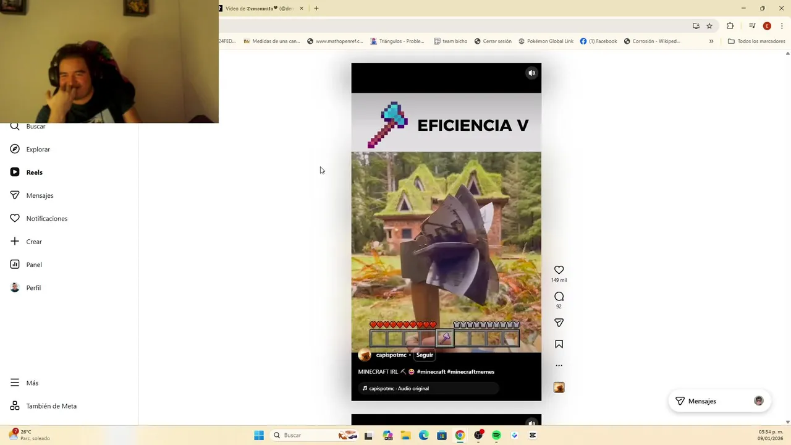Image resolution: width=791 pixels, height=445 pixels.
Task: Open Pokémon Global Link bookmark
Action: point(546,41)
